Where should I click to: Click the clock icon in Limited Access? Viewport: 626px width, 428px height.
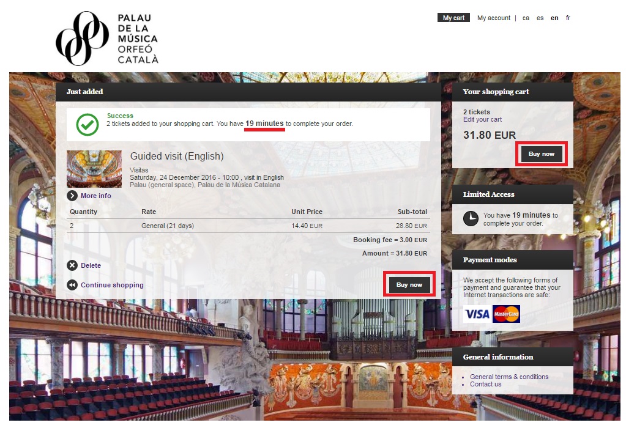point(471,219)
